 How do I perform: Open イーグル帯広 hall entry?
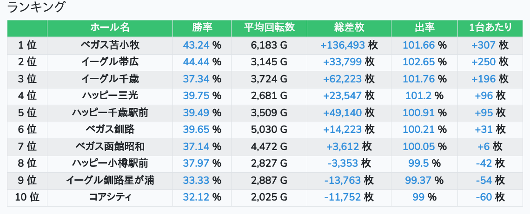coord(110,62)
